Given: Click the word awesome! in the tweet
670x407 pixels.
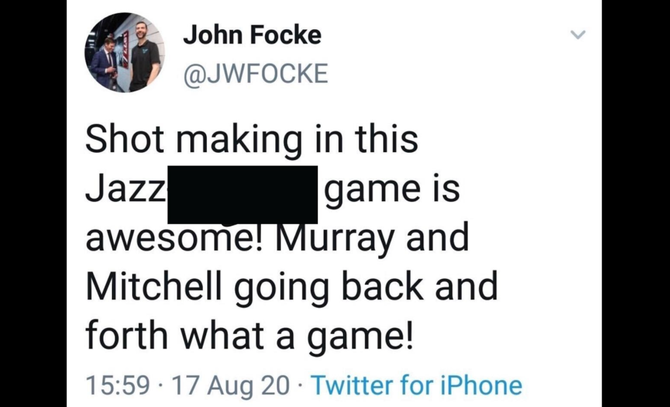Looking at the screenshot, I should tap(175, 239).
